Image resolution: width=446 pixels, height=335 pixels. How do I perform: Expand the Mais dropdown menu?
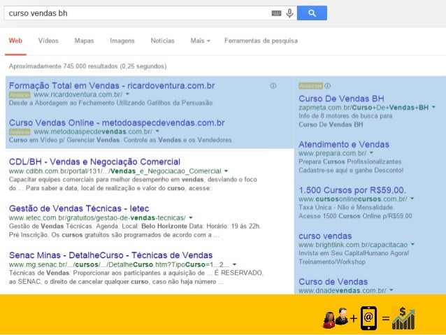[x=200, y=41]
